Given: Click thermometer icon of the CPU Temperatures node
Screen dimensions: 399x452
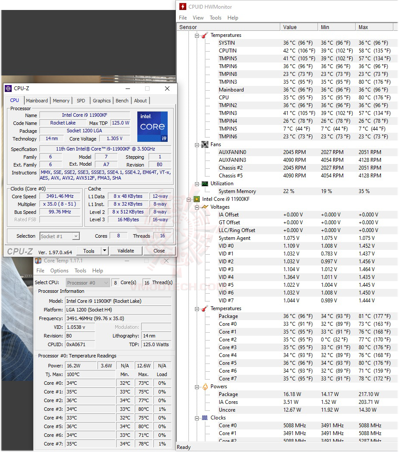Looking at the screenshot, I should (204, 308).
